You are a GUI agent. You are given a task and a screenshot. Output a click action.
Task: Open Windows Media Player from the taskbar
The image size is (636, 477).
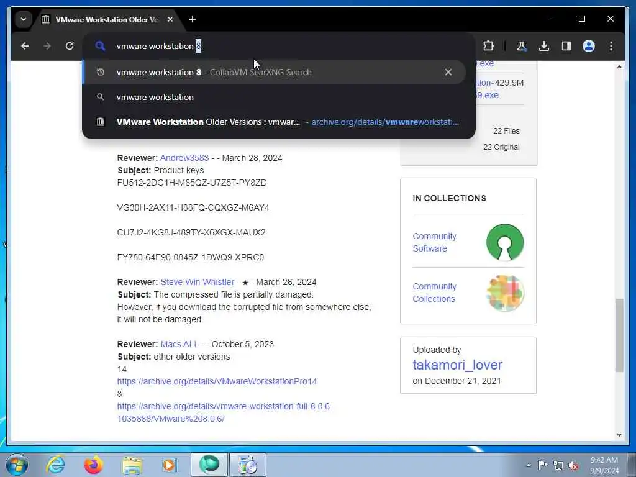[x=170, y=465]
